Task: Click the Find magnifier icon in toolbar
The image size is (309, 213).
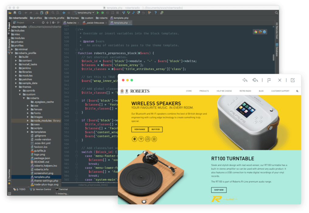Action: point(53,13)
